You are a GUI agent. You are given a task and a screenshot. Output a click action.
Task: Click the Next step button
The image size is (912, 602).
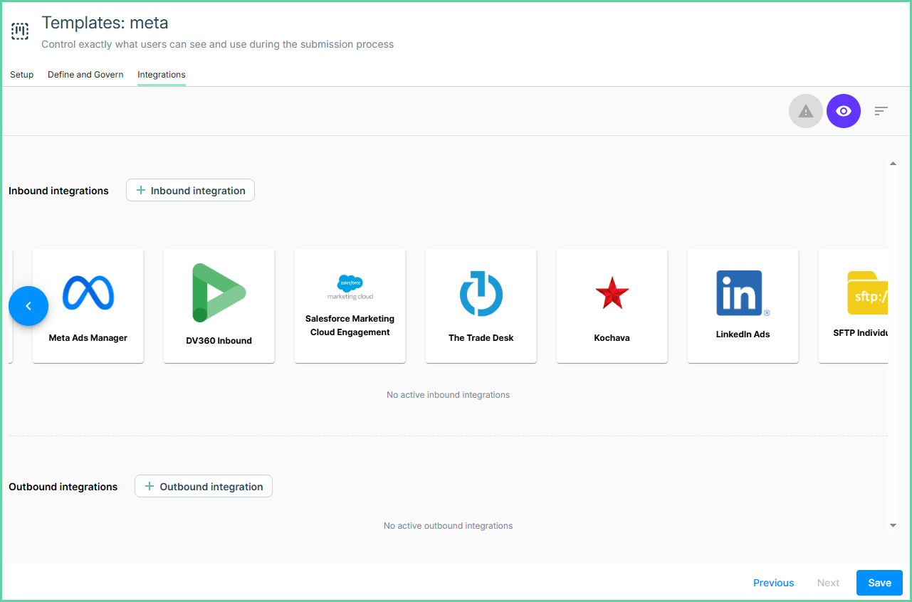828,583
